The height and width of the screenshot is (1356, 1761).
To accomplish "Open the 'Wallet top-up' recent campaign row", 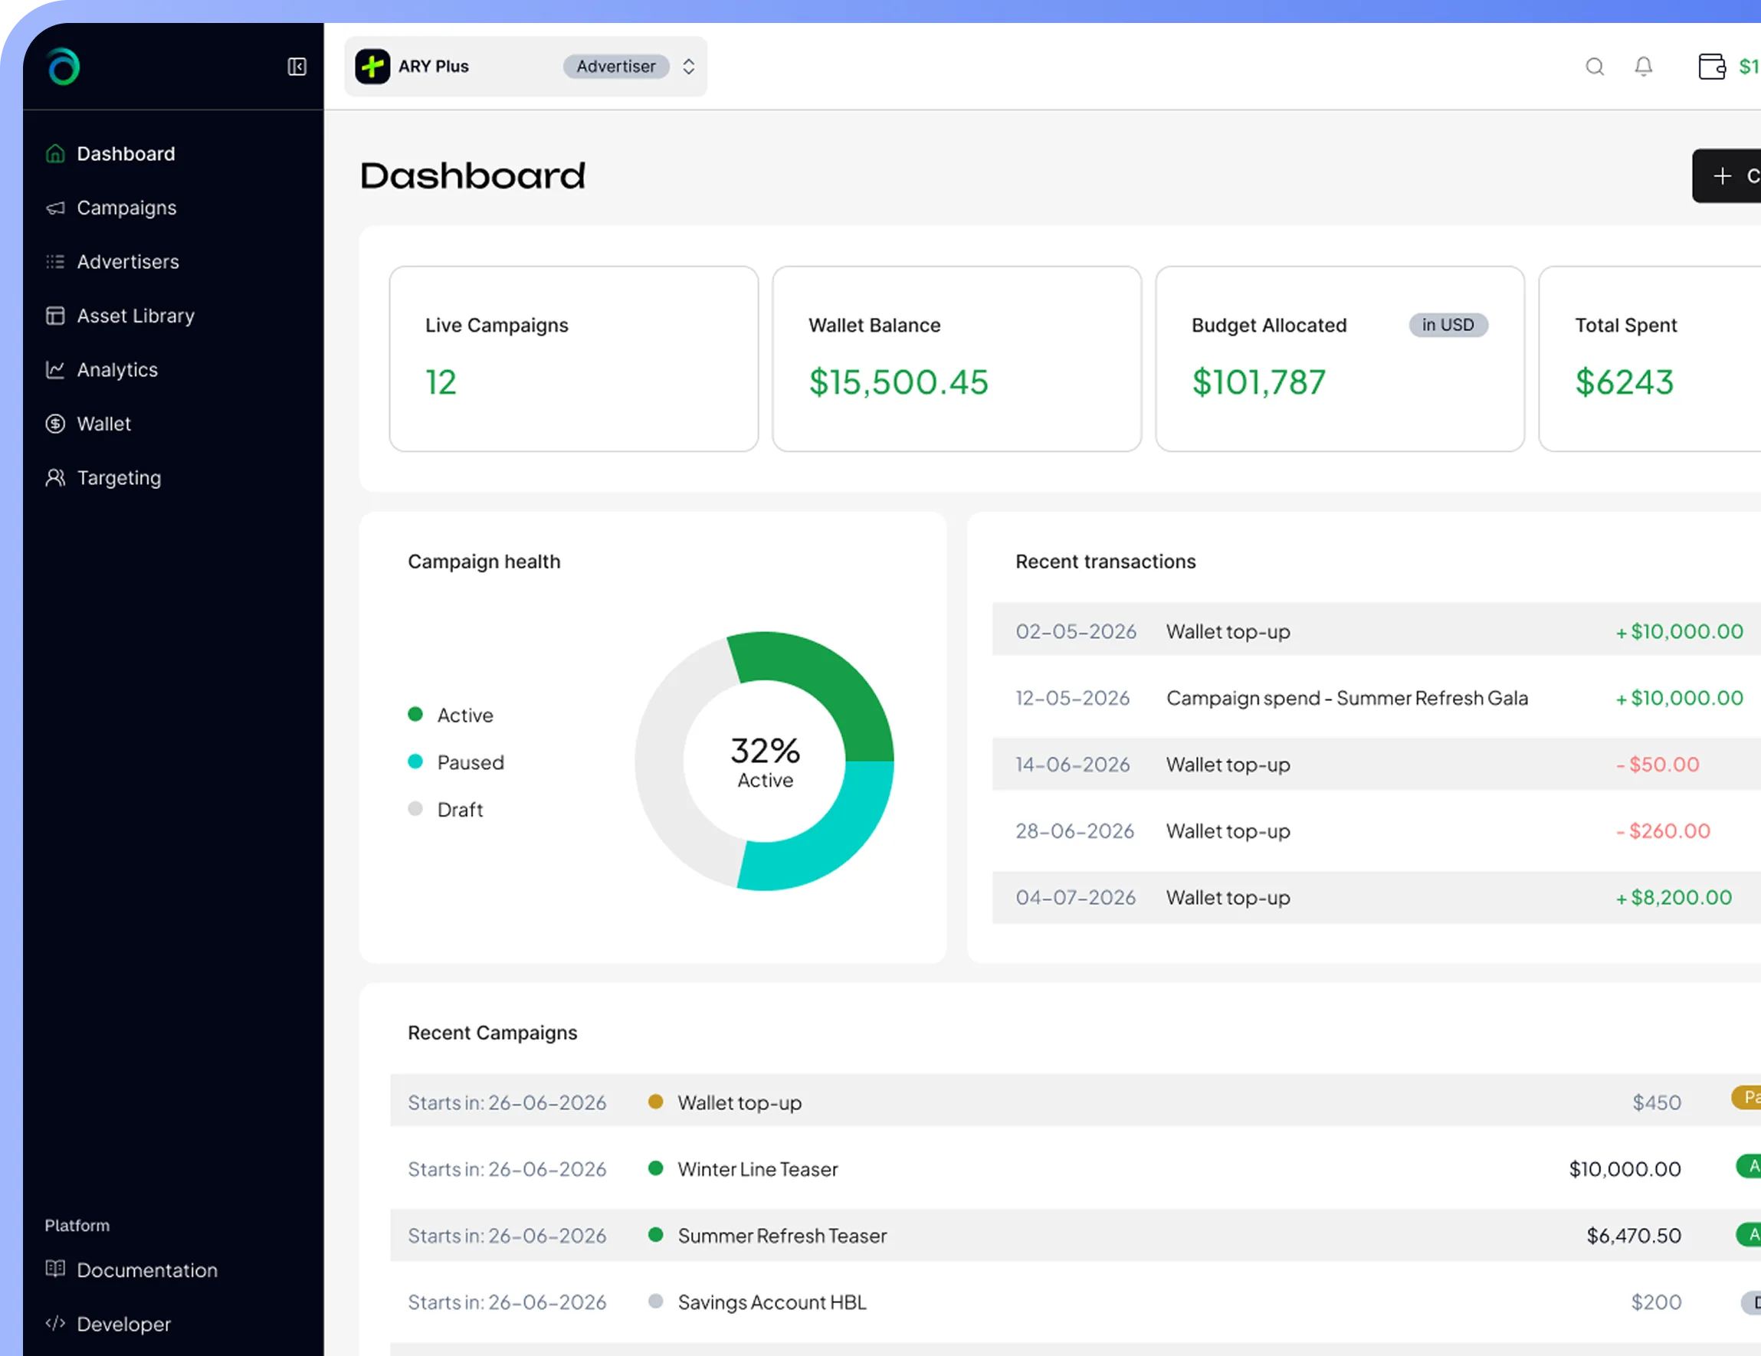I will click(1076, 1100).
